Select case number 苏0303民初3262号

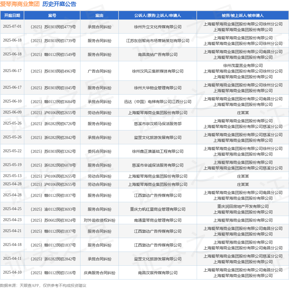point(53,151)
